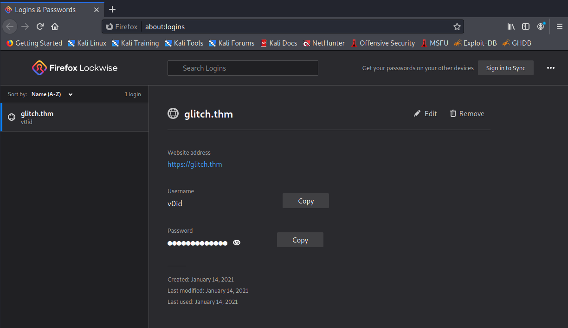Image resolution: width=568 pixels, height=328 pixels.
Task: Open the NetHunter bookmark
Action: point(324,43)
